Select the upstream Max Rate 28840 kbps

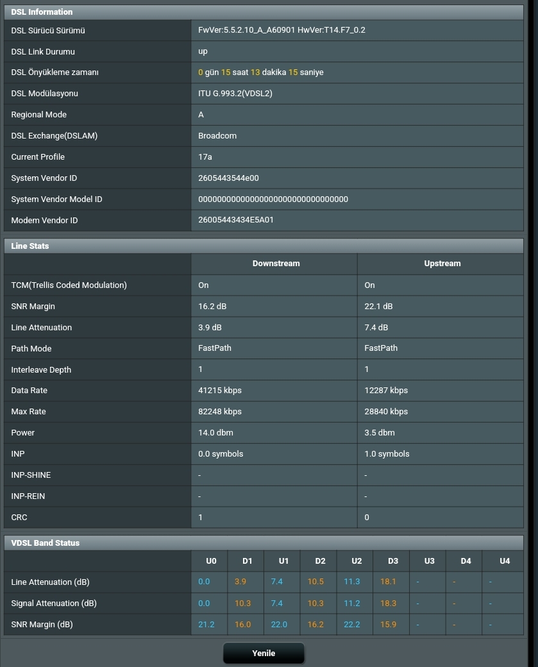[x=386, y=411]
